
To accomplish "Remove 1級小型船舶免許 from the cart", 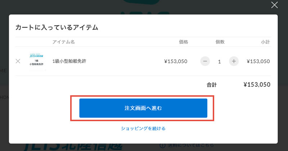I will point(18,61).
